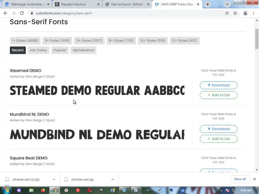259x194 pixels.
Task: Click the Steamed DEMO Regular font preview
Action: (97, 91)
